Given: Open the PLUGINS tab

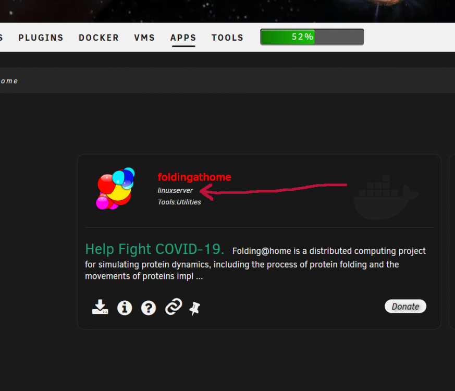Looking at the screenshot, I should [41, 38].
